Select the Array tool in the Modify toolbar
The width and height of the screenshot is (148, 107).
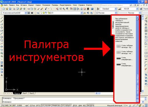pos(146,31)
